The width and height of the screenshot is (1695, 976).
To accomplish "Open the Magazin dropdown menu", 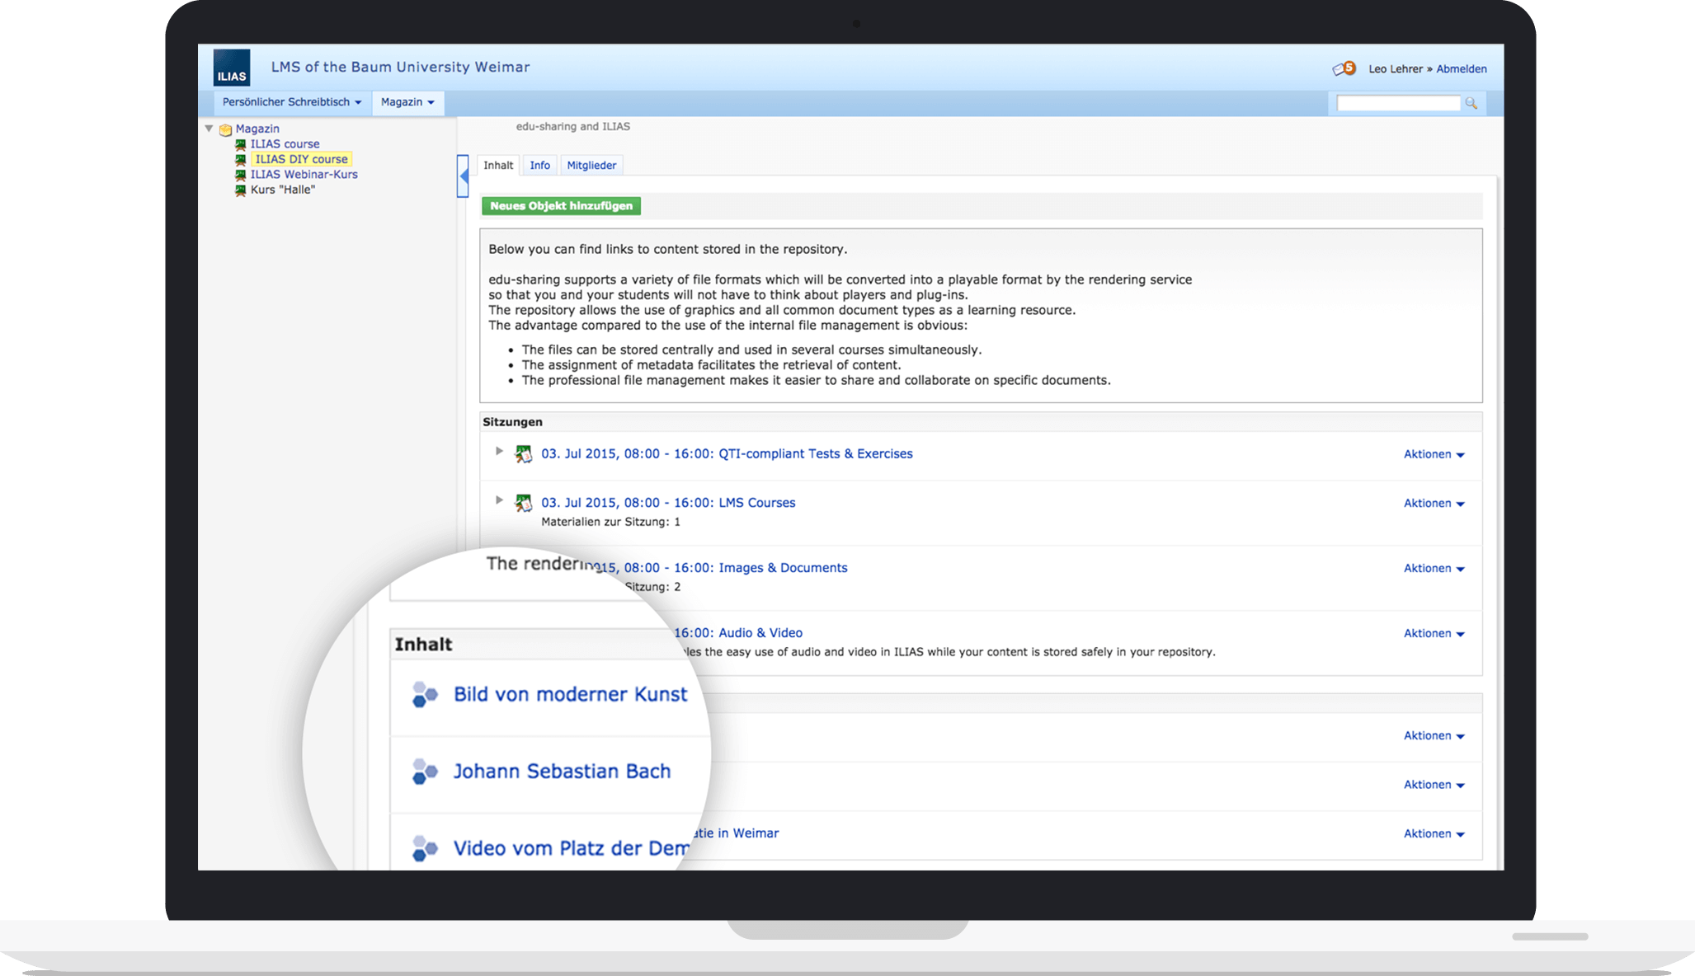I will (x=407, y=101).
